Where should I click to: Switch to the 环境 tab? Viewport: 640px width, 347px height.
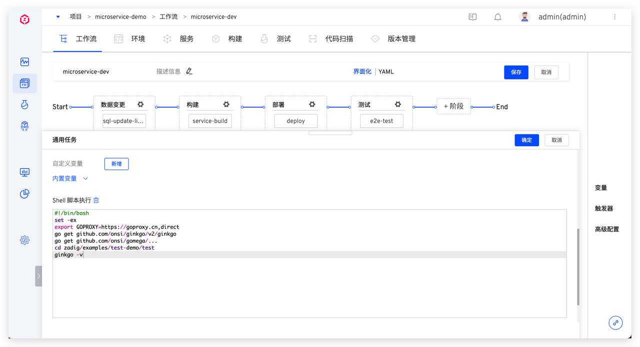click(130, 38)
